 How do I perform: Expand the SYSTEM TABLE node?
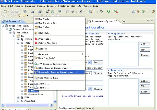(18, 39)
